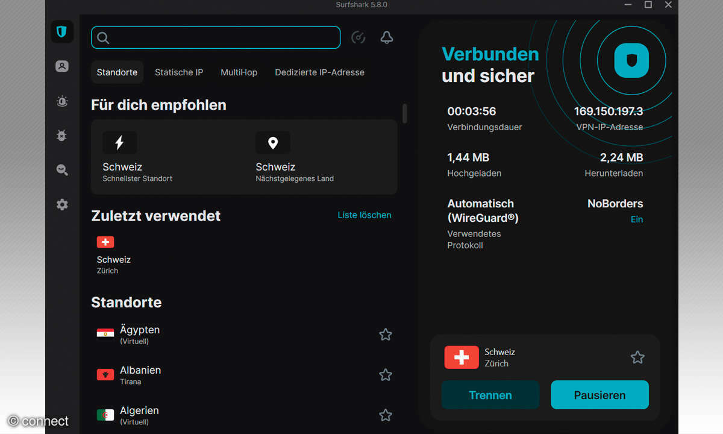Switch to the Standorte tab
Image resolution: width=723 pixels, height=434 pixels.
point(117,72)
